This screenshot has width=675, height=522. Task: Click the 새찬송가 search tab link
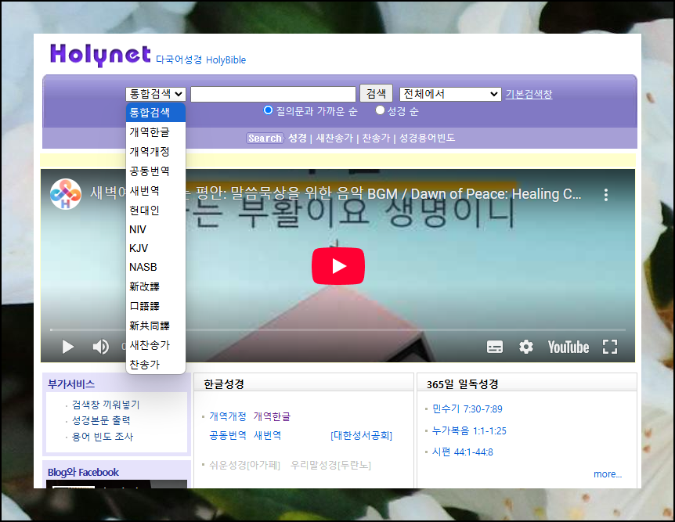click(334, 139)
